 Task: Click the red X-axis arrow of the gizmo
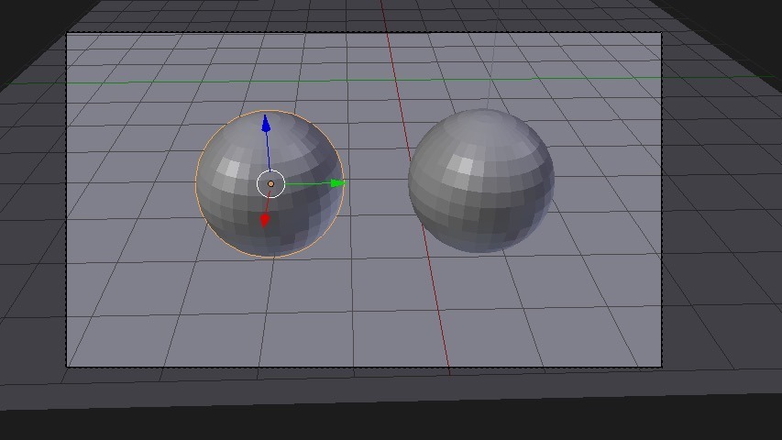265,220
